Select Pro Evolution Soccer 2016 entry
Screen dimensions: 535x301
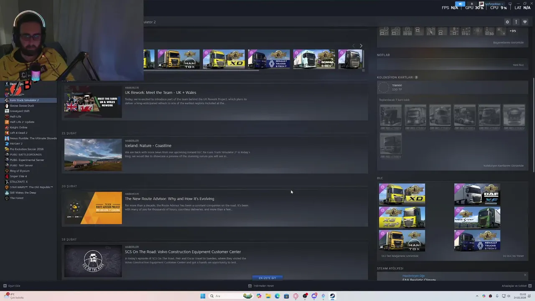26,149
